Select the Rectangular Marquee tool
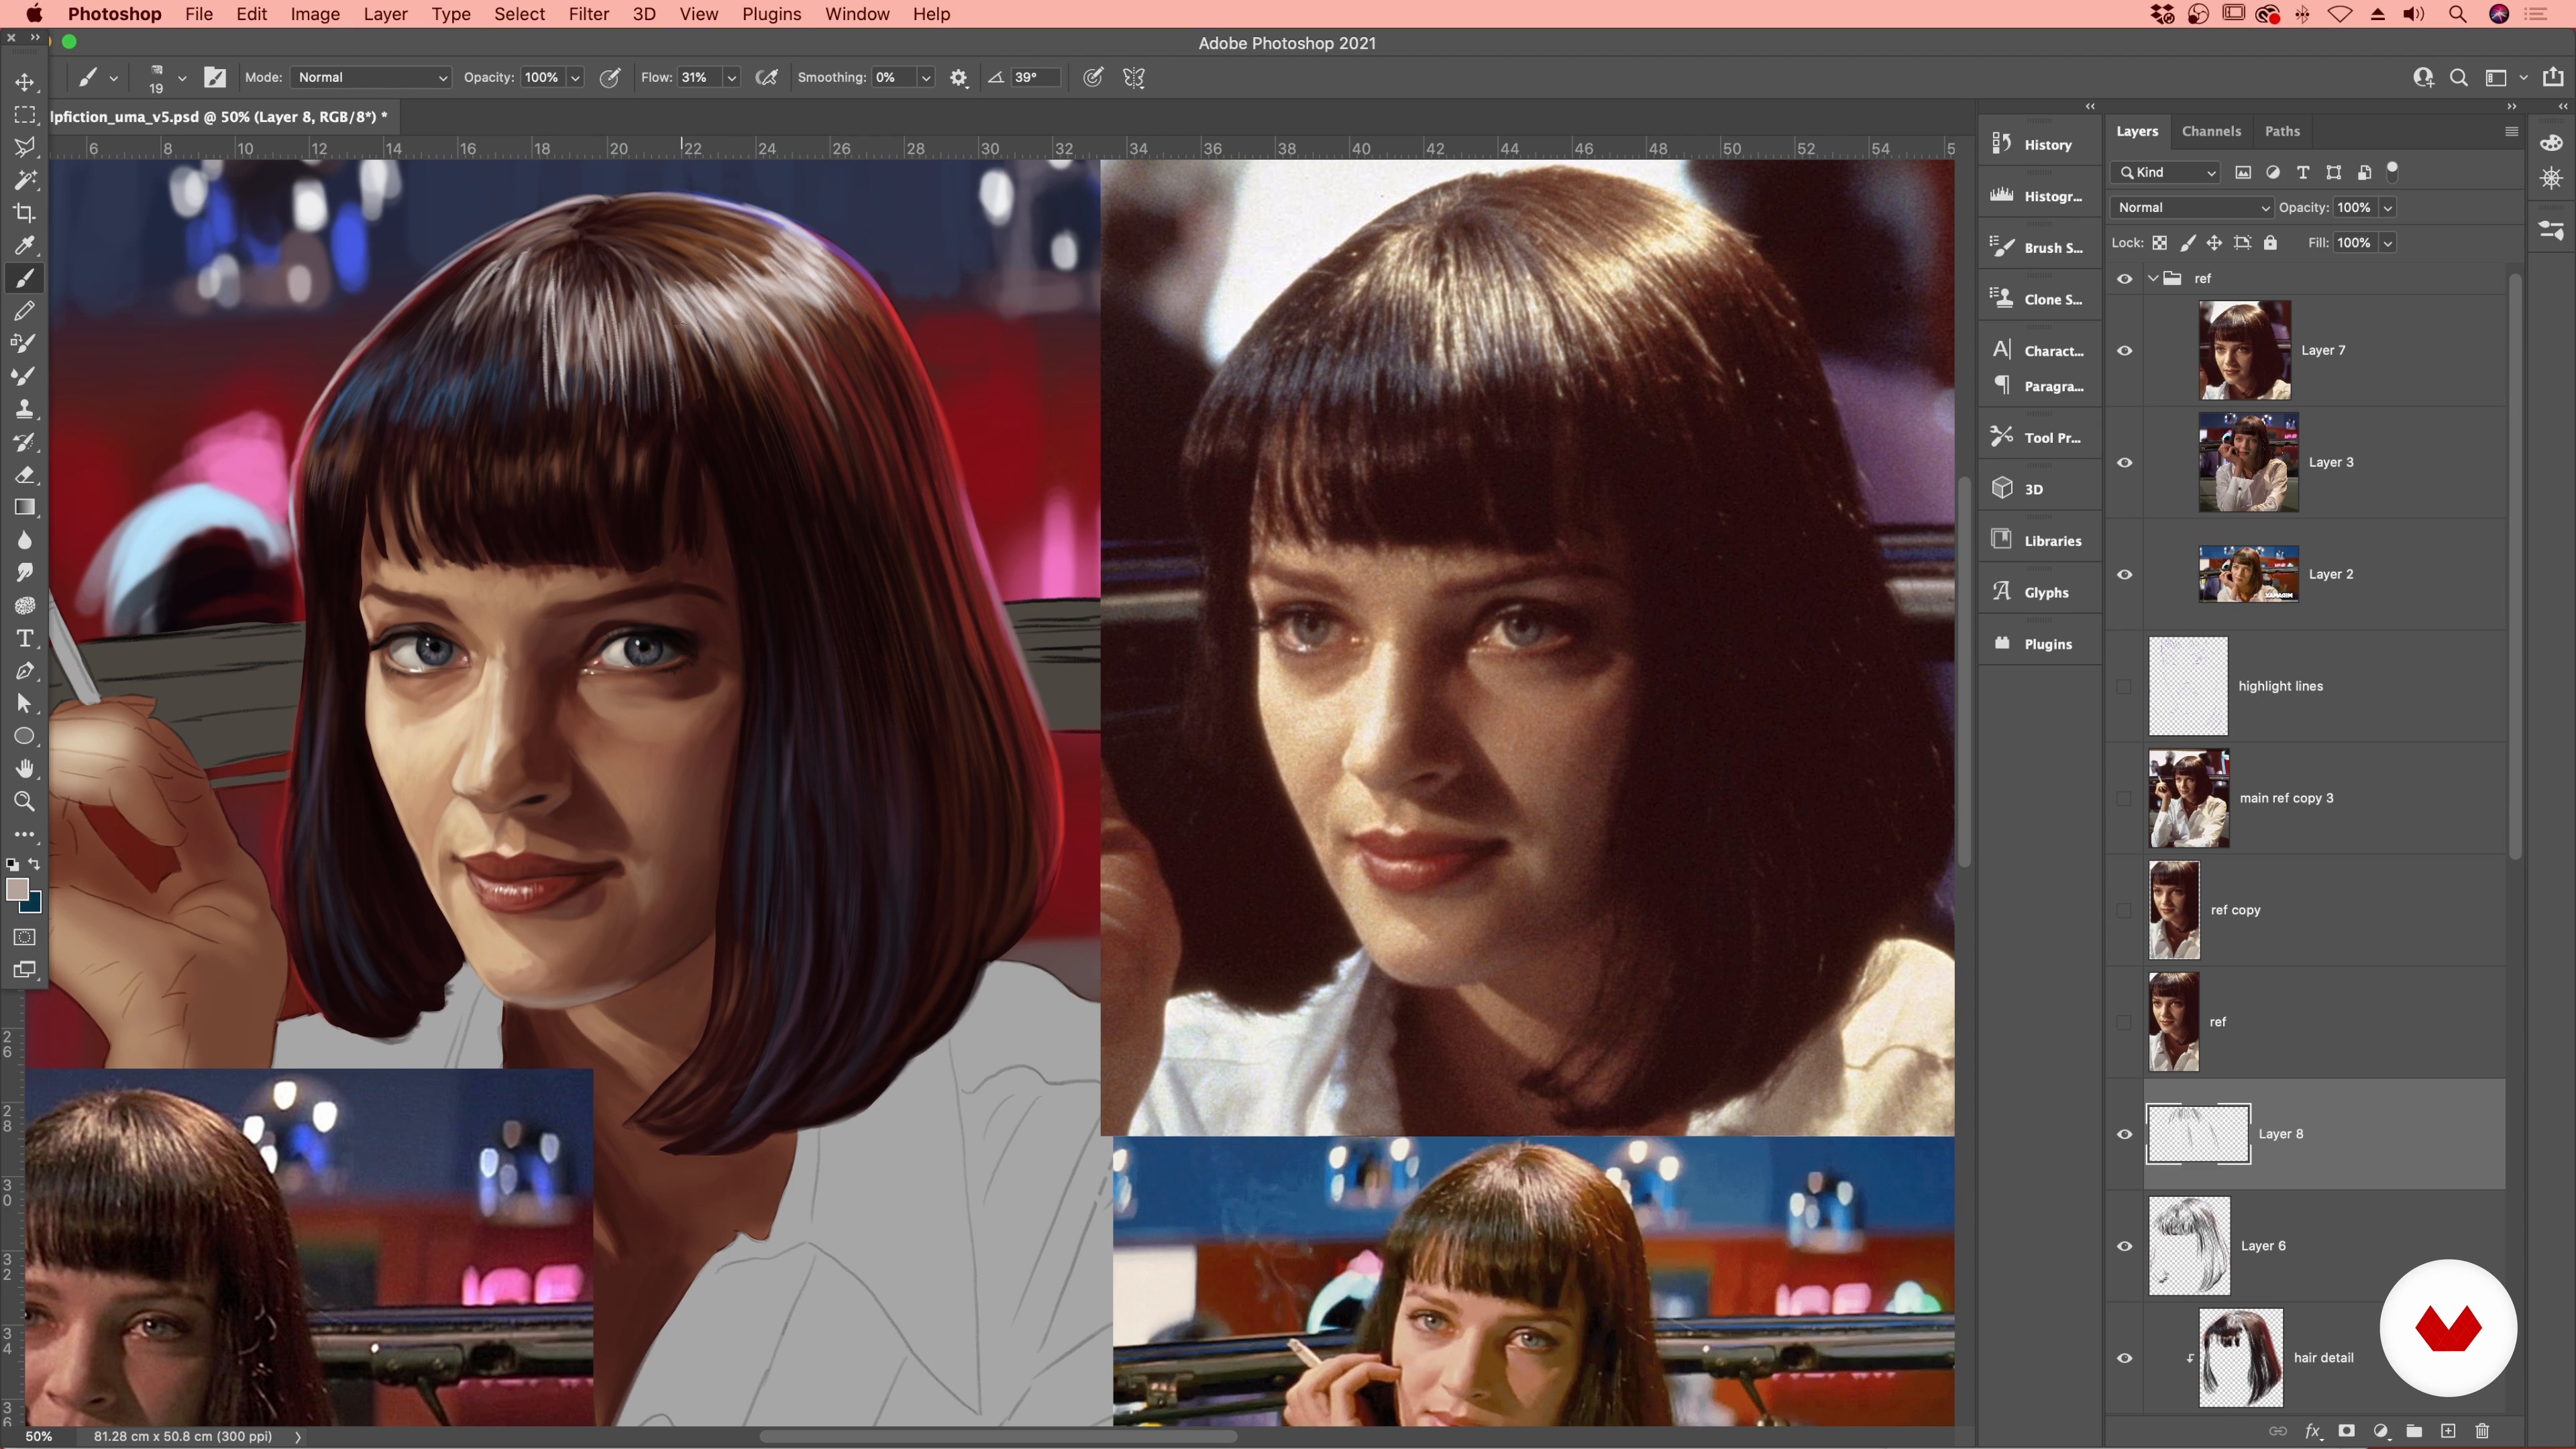 point(25,115)
